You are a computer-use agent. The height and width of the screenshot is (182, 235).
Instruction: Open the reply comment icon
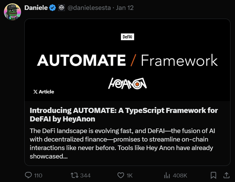pyautogui.click(x=28, y=175)
